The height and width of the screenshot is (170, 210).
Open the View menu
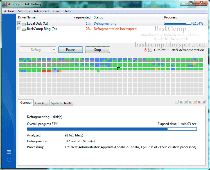[56, 11]
